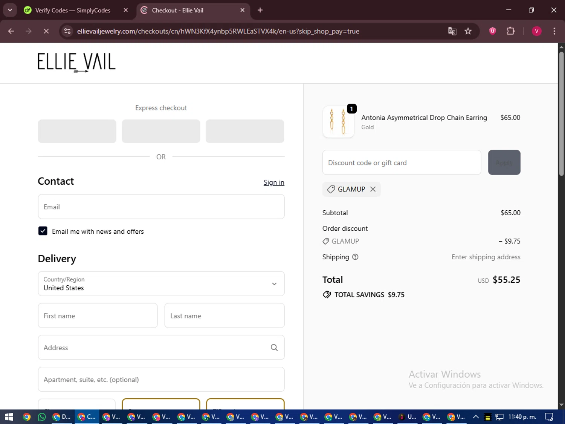Click the page vertical scrollbar
565x424 pixels.
[561, 114]
